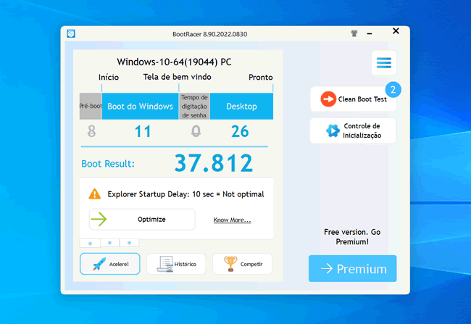Start the Clean Boot Test
471x324 pixels.
click(x=353, y=99)
